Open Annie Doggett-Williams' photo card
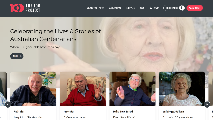Viewport: 213px width, 120px height. click(182, 89)
